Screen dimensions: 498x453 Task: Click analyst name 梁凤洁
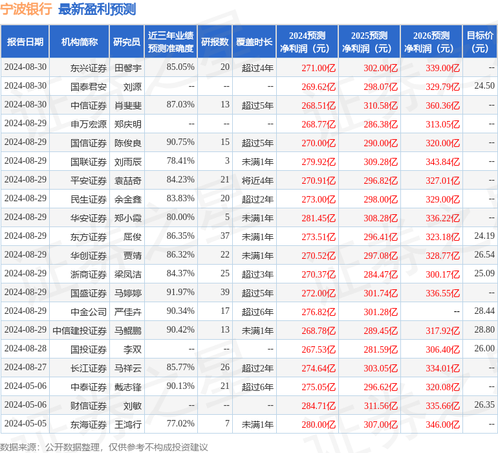[x=128, y=274]
